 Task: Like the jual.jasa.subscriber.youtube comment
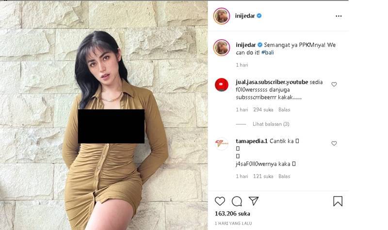click(x=334, y=84)
